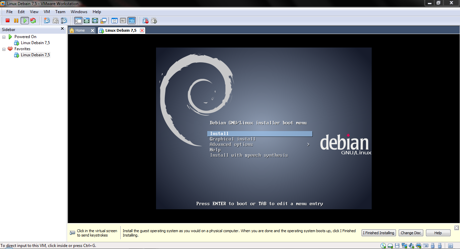Viewport: 460px width, 249px height.
Task: Click the green Power On play icon
Action: pyautogui.click(x=25, y=21)
